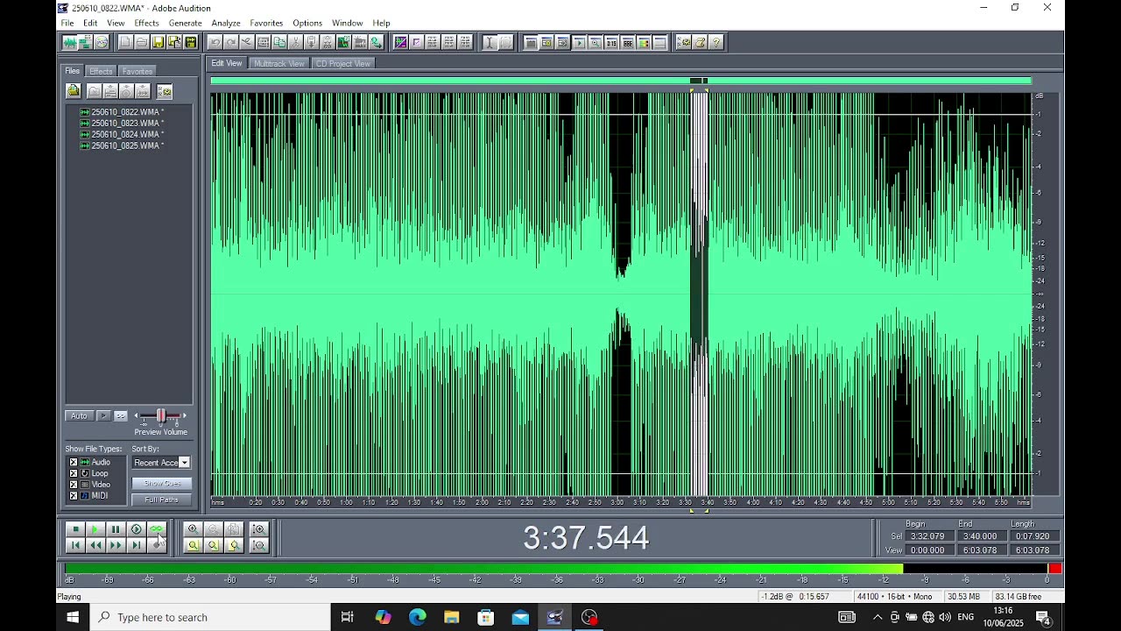Toggle Play Looped transport button
Viewport: 1121px width, 631px height.
point(156,529)
